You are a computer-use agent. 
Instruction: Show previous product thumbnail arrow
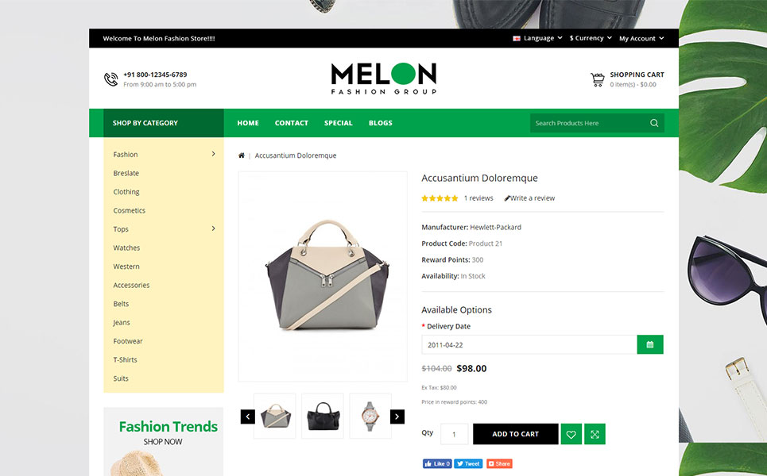(247, 416)
